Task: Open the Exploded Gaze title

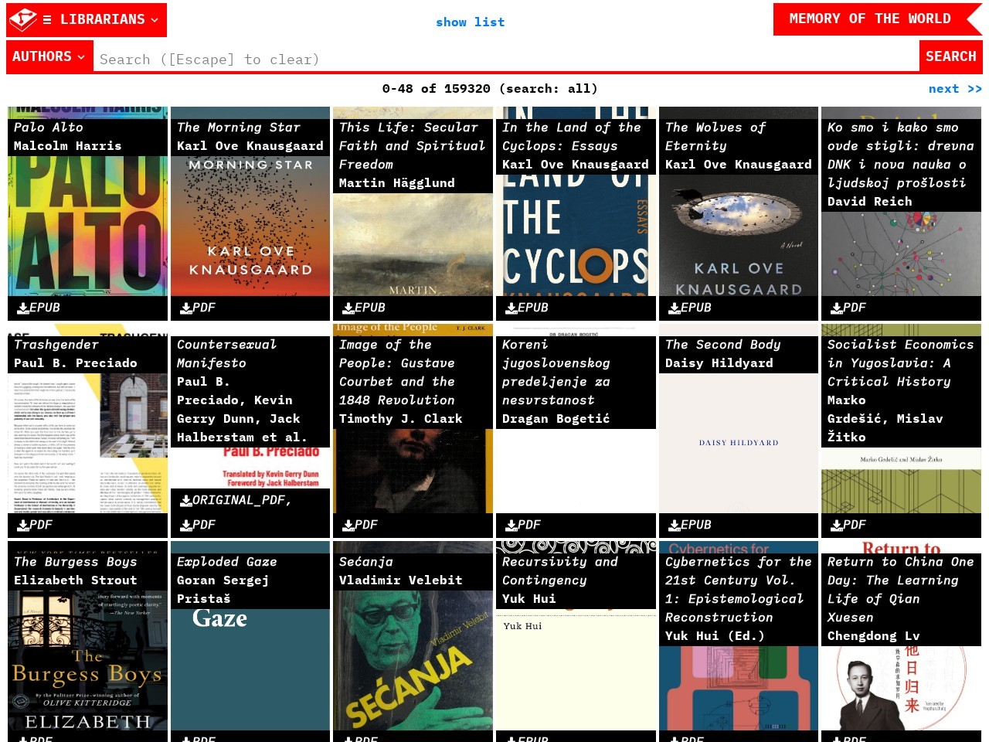Action: pyautogui.click(x=227, y=562)
